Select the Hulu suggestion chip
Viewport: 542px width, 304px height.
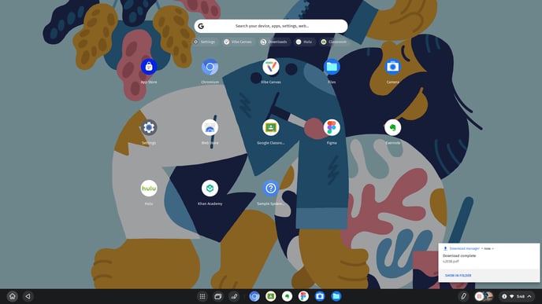pos(304,42)
